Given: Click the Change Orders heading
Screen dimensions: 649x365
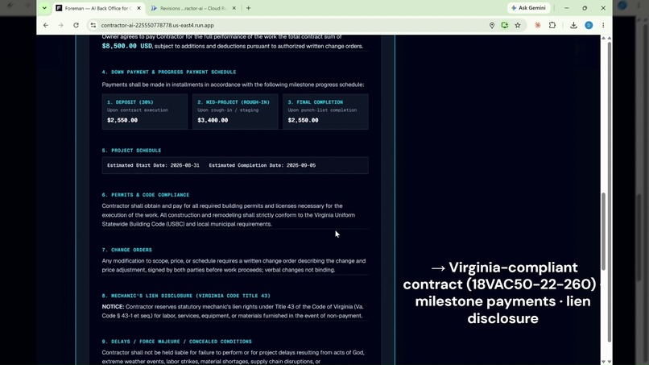Looking at the screenshot, I should pos(126,250).
